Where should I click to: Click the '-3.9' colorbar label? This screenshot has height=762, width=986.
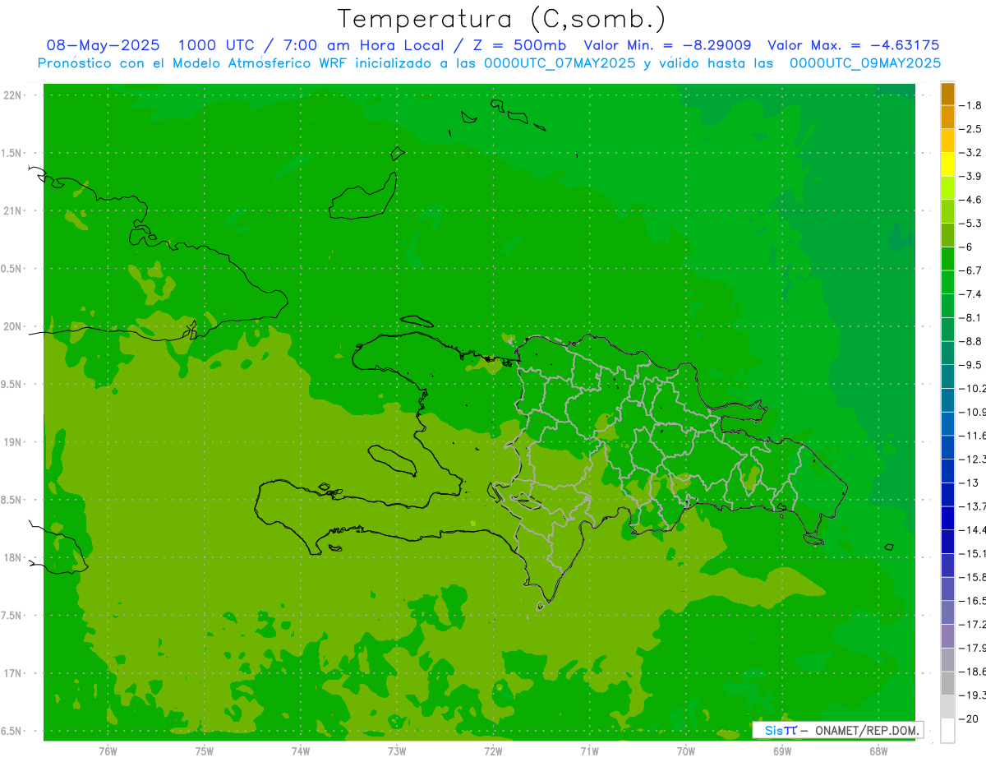click(x=971, y=176)
